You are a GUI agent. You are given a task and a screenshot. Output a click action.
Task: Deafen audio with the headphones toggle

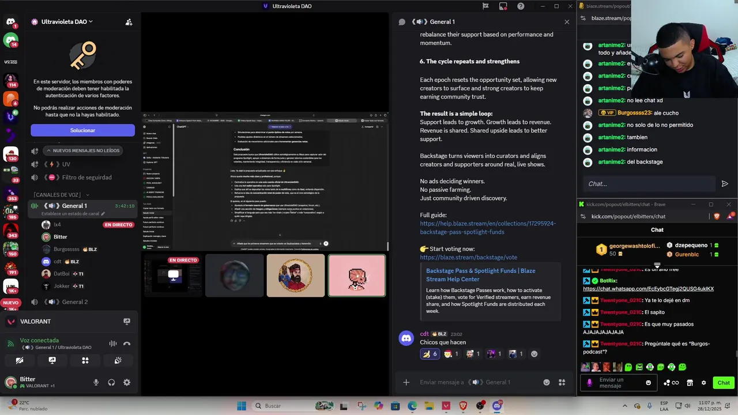click(x=111, y=382)
